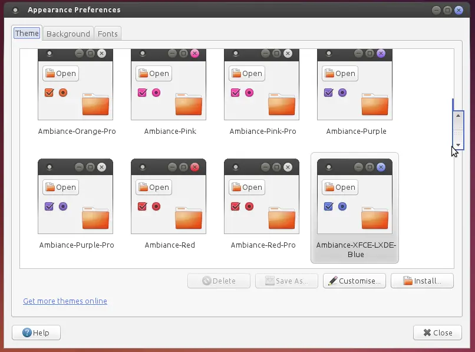This screenshot has width=475, height=352.
Task: Pick the Ambiance-Purple theme preview
Action: (355, 84)
